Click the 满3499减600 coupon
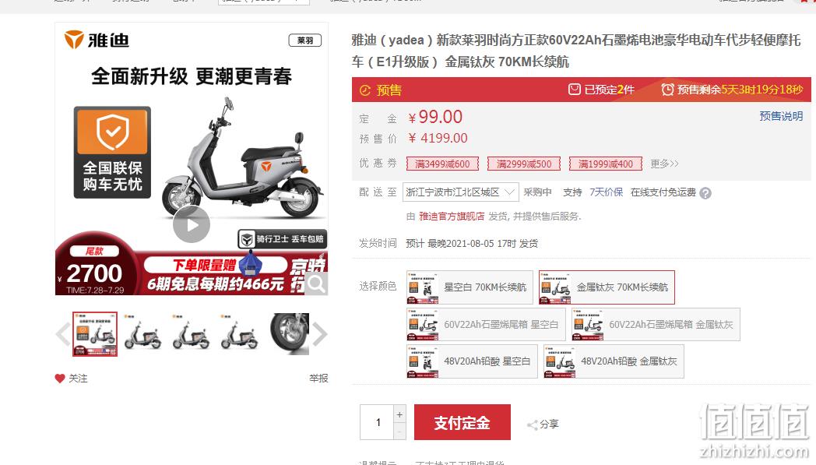The height and width of the screenshot is (465, 816). (x=442, y=164)
